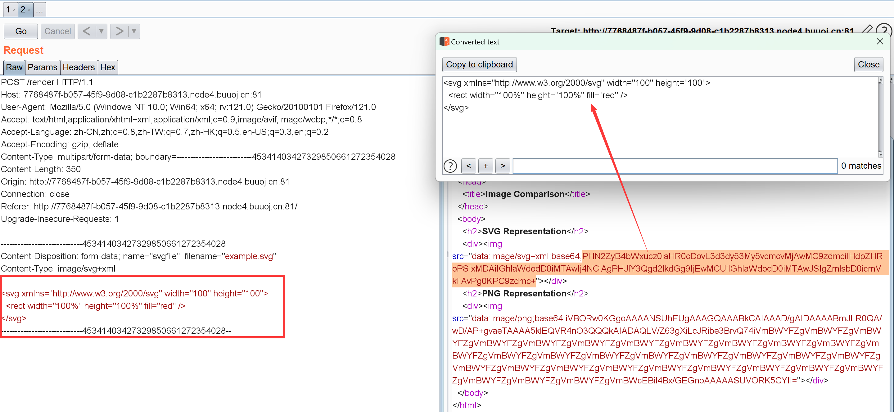The image size is (894, 412).
Task: Select the Params tab in Request panel
Action: (42, 67)
